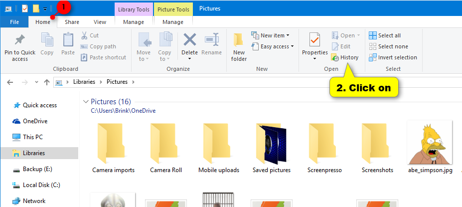The width and height of the screenshot is (462, 207).
Task: Select the Camera Roll folder
Action: pos(166,148)
